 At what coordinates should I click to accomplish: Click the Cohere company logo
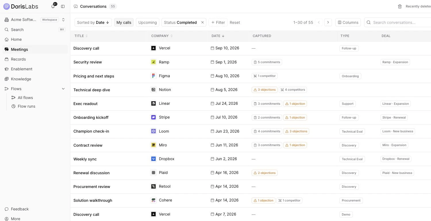tap(153, 200)
